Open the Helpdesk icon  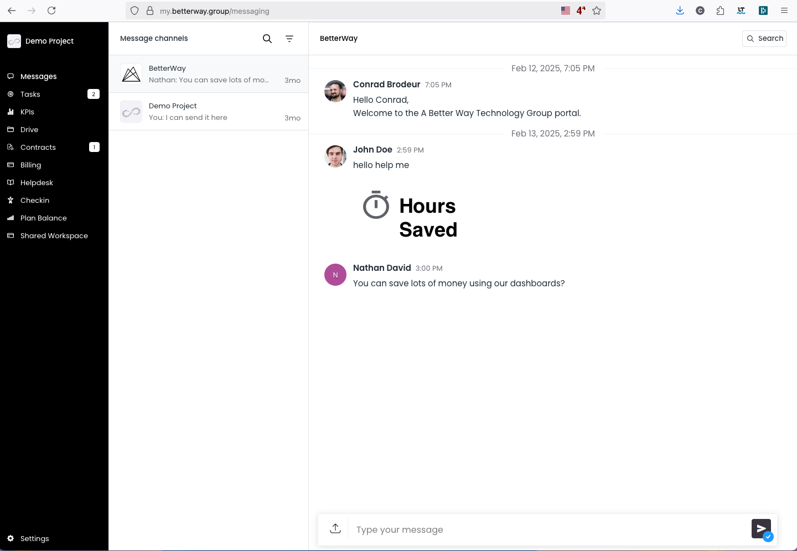[x=11, y=182]
